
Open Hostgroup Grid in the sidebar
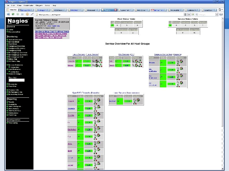[15, 51]
